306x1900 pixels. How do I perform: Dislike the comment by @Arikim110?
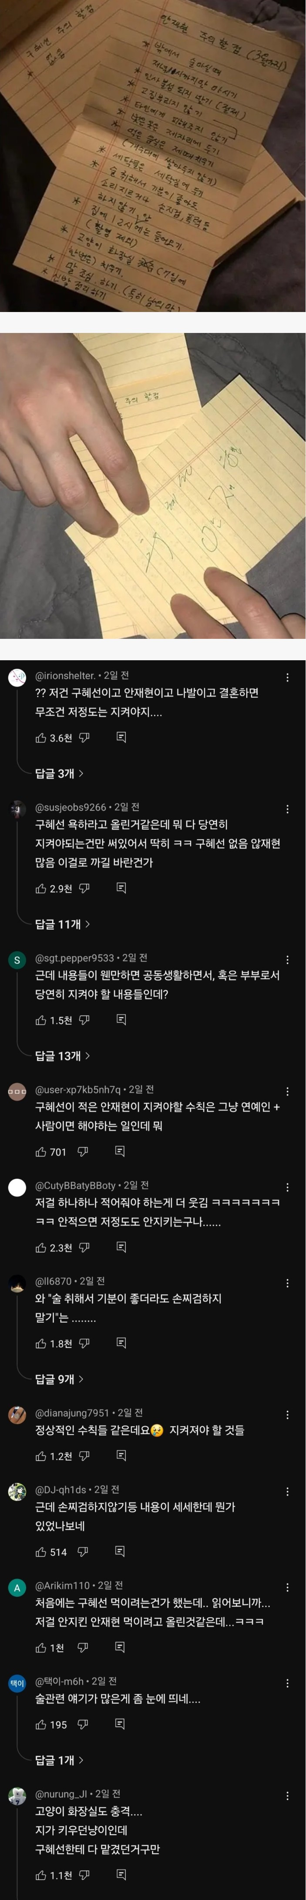click(82, 1647)
